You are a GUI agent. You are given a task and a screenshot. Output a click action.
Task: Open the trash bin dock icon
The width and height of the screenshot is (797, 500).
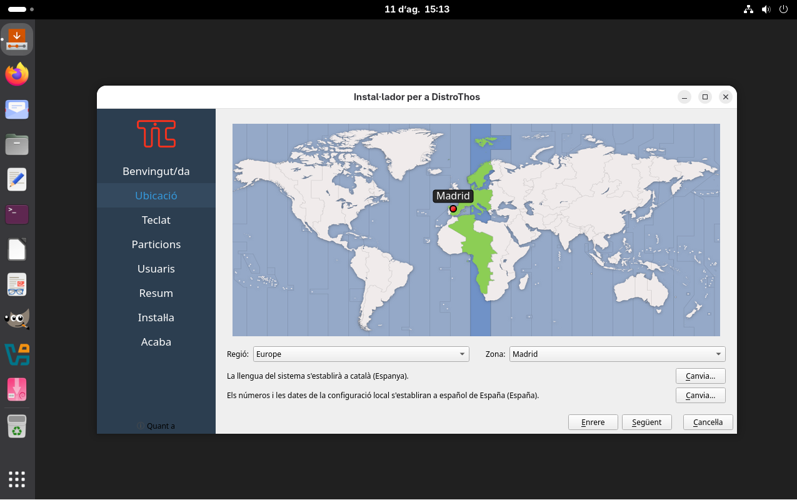[17, 426]
